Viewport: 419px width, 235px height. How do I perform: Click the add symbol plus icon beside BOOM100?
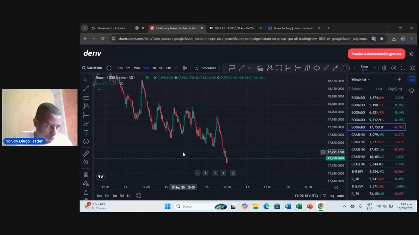(x=109, y=68)
